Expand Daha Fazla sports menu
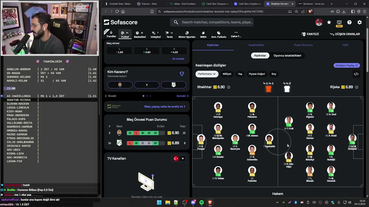Image resolution: width=369 pixels, height=207 pixels. pos(236,34)
